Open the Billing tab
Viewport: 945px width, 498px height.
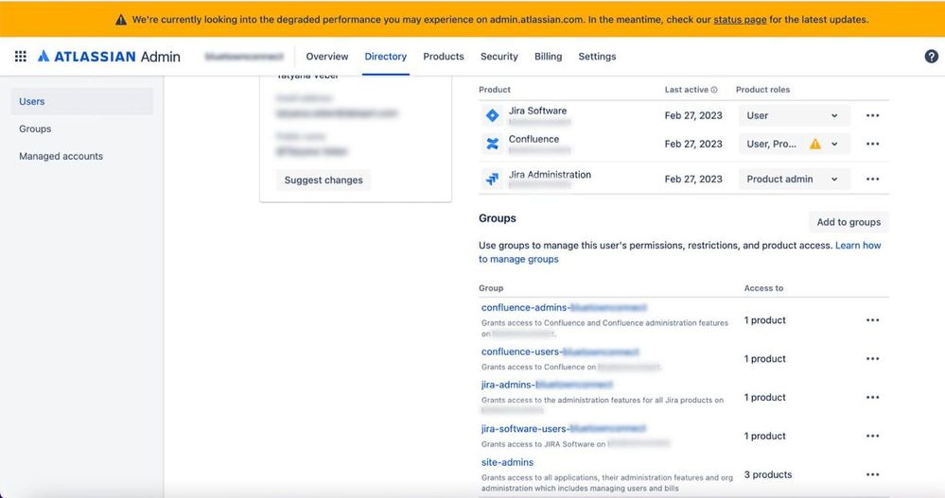pos(548,56)
